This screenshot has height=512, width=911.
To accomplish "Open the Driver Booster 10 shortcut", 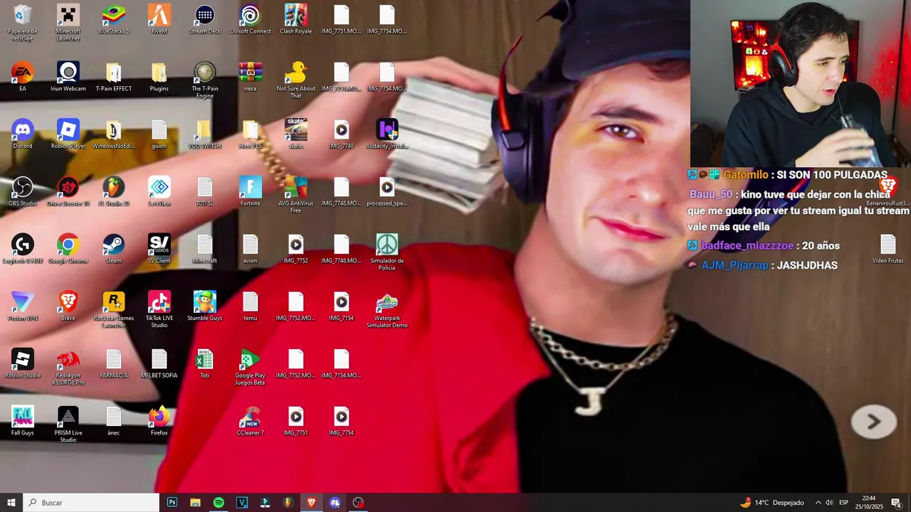I will 68,192.
